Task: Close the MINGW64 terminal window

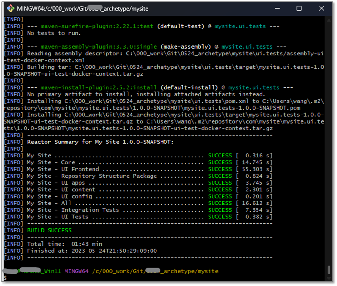Action: click(321, 8)
